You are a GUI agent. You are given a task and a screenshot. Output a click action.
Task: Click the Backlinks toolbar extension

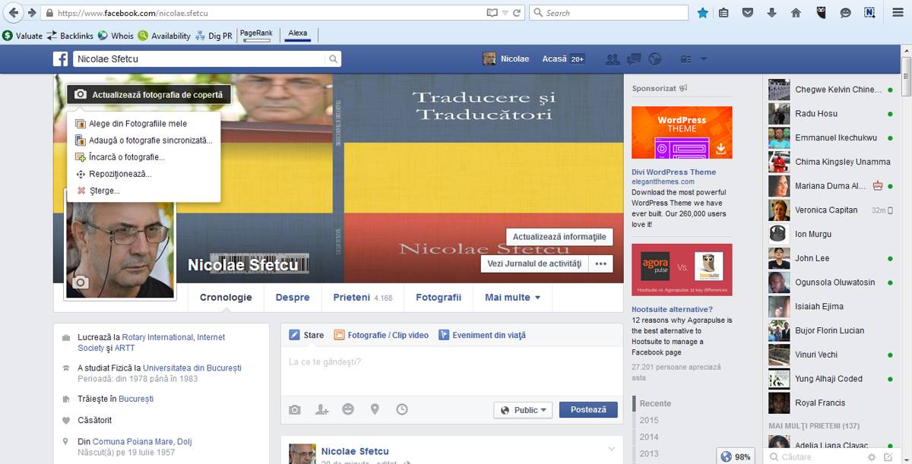tap(70, 36)
